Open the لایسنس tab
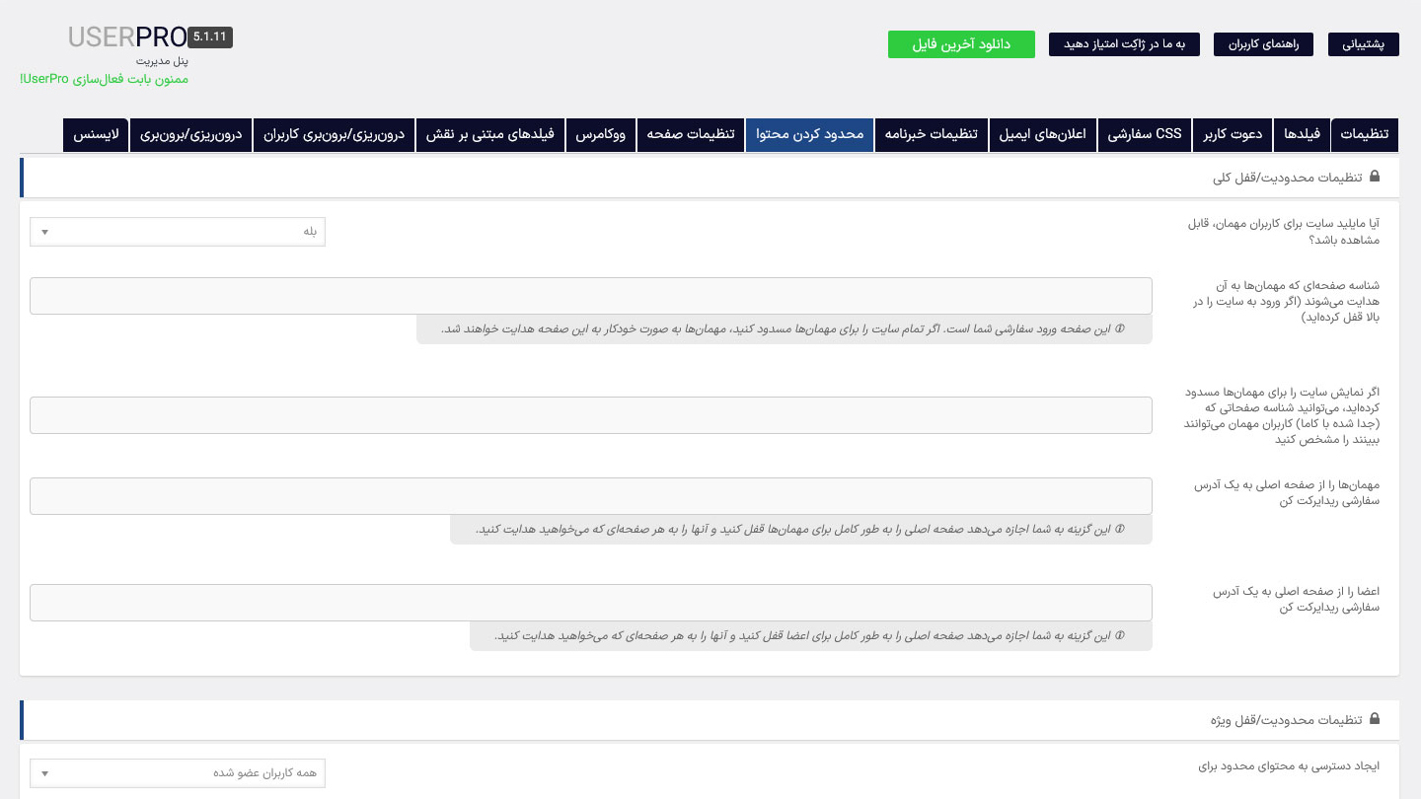Viewport: 1421px width, 799px height. 97,134
